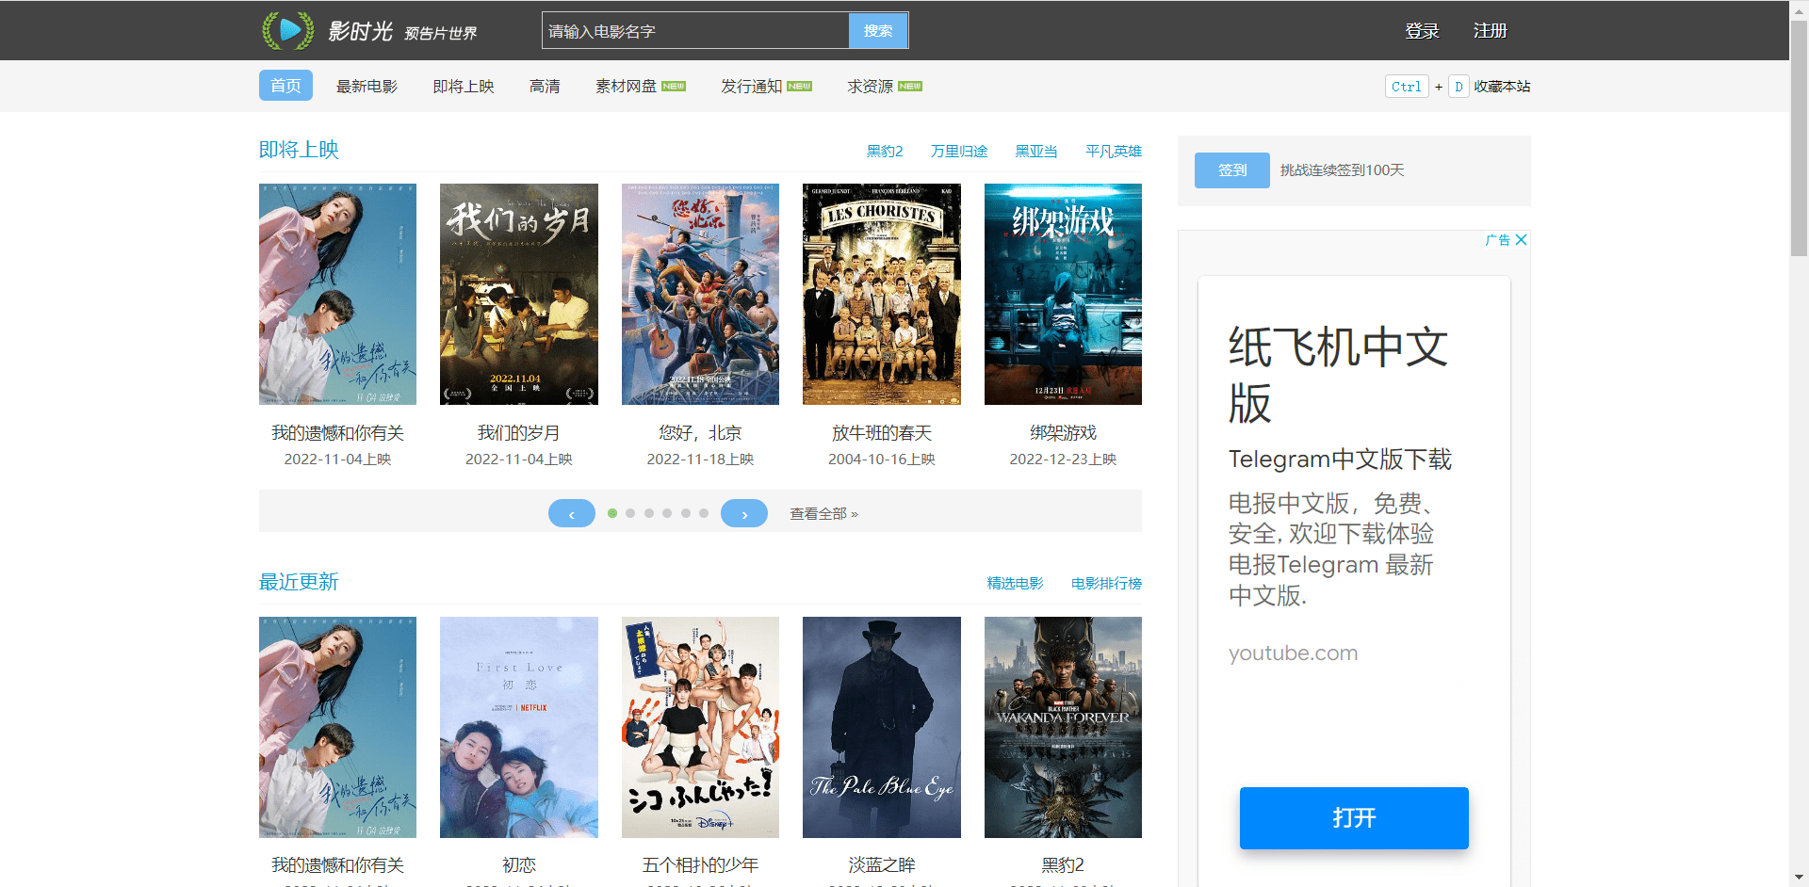Select the sixth carousel dot
This screenshot has width=1809, height=887.
click(x=704, y=513)
